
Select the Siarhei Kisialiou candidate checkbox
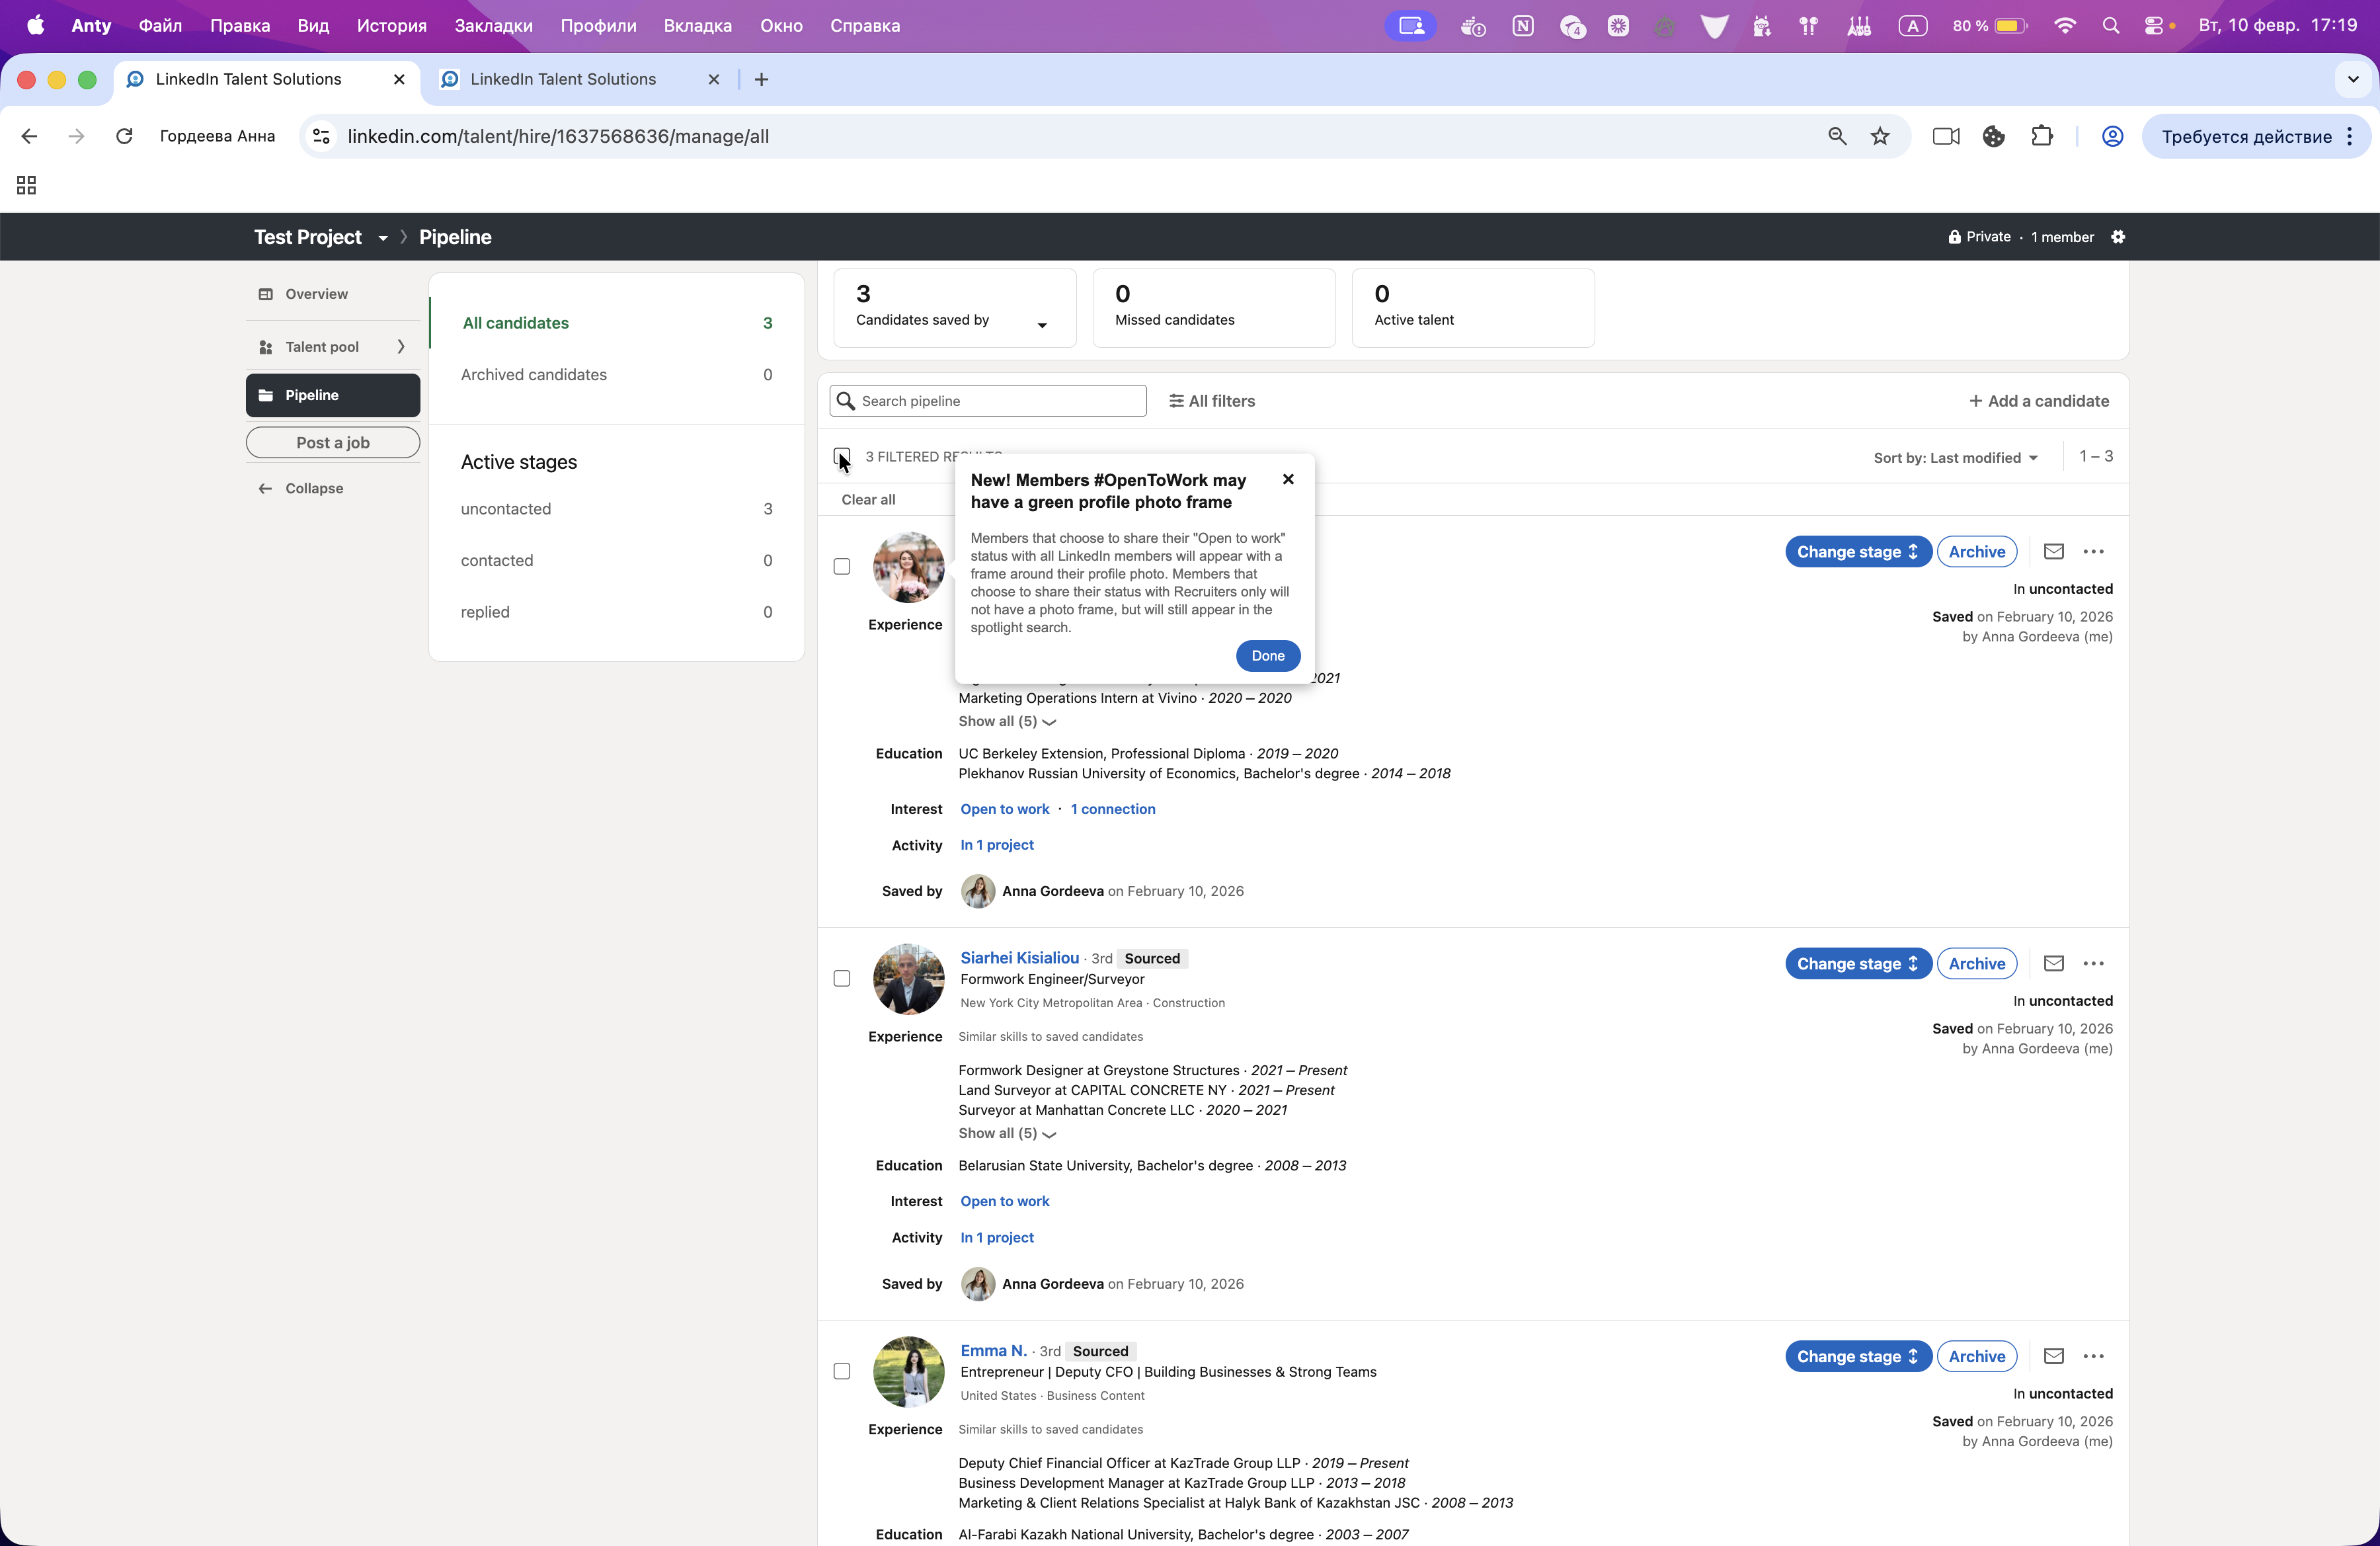point(842,978)
